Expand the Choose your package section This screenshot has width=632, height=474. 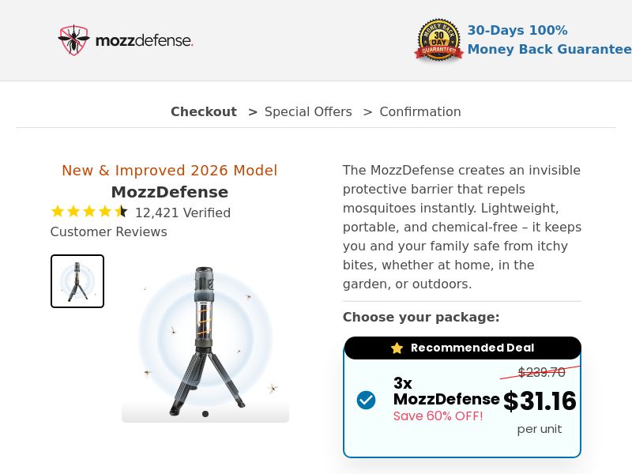[420, 317]
